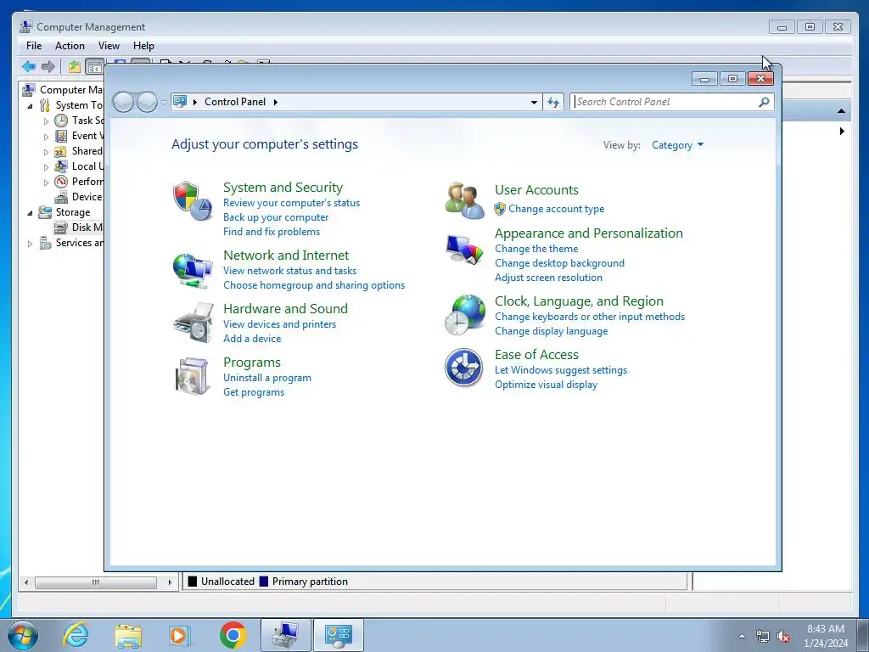The width and height of the screenshot is (869, 652).
Task: Click the network tray icon
Action: pyautogui.click(x=763, y=637)
